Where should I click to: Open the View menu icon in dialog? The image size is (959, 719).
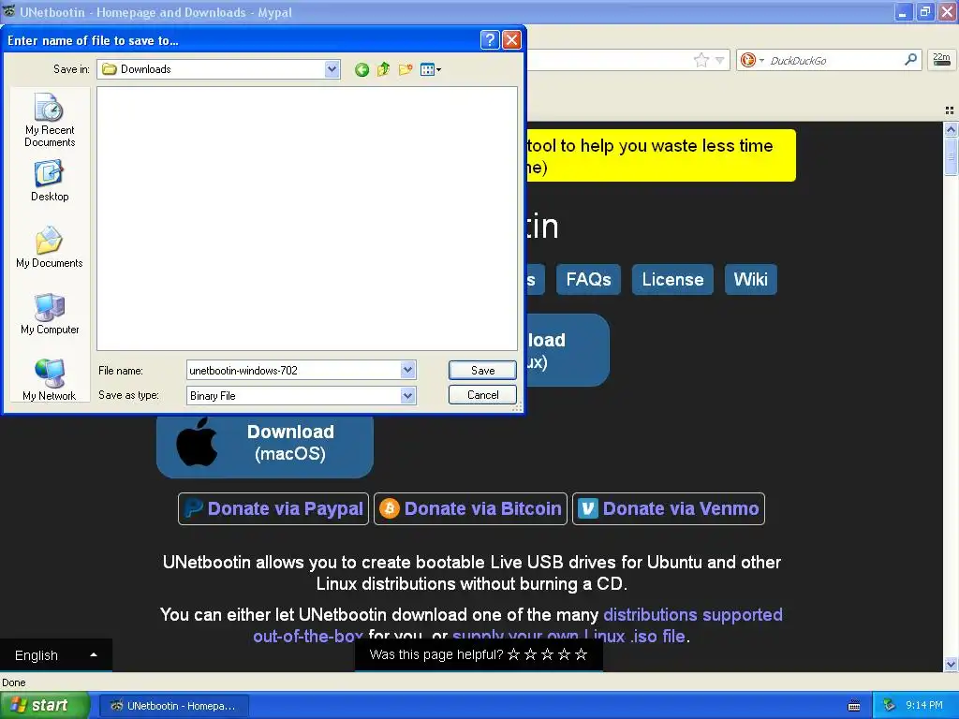(431, 69)
